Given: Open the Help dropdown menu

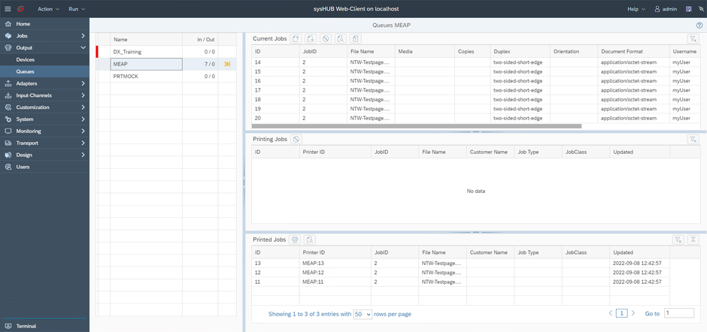Looking at the screenshot, I should tap(636, 9).
